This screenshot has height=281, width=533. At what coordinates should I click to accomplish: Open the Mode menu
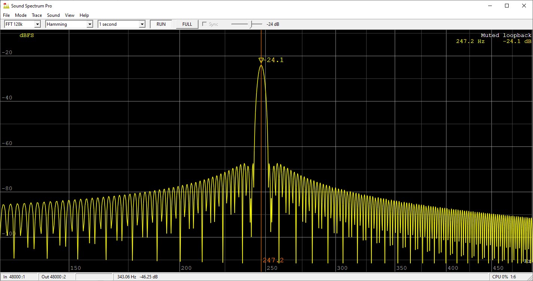tap(21, 15)
